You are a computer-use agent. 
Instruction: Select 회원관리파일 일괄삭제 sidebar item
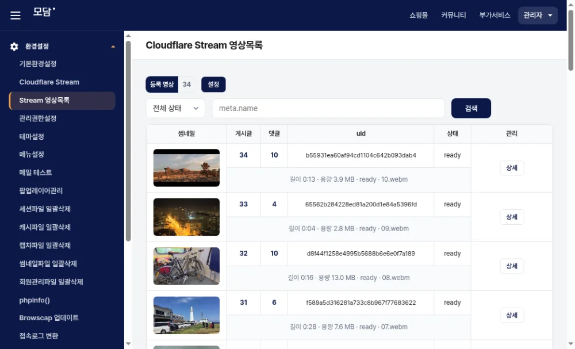coord(51,282)
